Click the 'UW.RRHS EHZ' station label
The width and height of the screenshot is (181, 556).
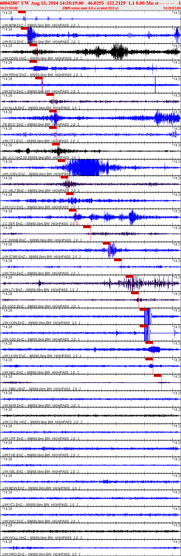pyautogui.click(x=14, y=75)
